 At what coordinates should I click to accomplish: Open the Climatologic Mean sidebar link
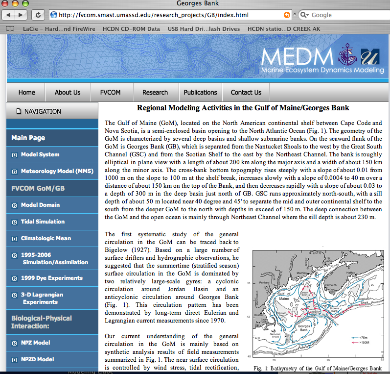click(x=46, y=238)
